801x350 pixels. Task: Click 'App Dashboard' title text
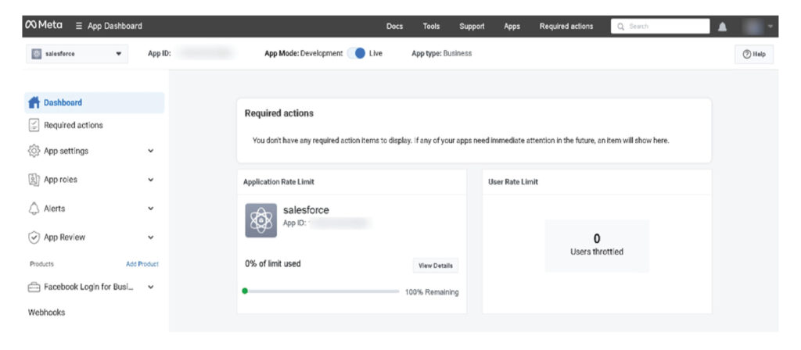tap(115, 26)
